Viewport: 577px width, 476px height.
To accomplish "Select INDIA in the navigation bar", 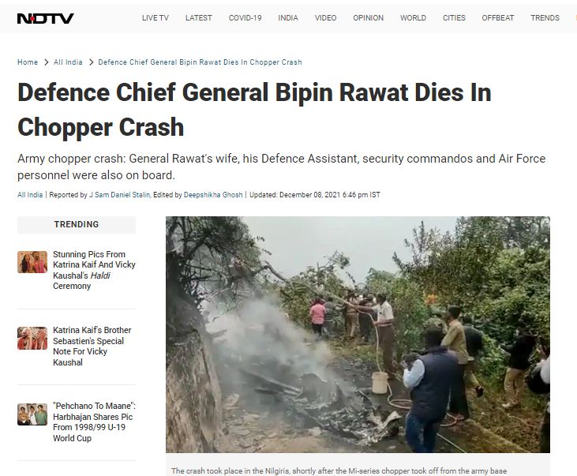I will pos(288,17).
